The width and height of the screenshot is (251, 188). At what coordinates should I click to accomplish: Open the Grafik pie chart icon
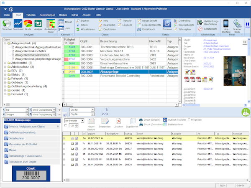(28, 24)
